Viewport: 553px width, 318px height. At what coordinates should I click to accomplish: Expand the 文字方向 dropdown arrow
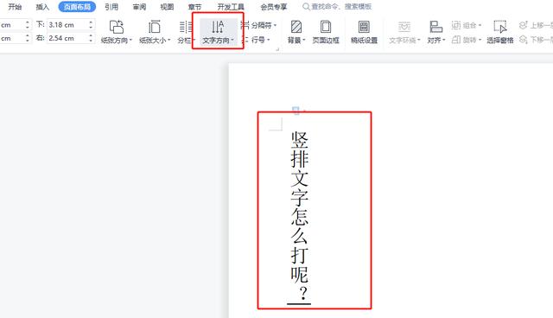coord(232,41)
